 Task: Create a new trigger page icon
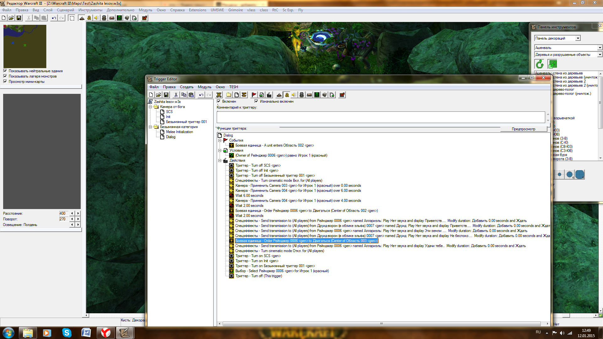tap(236, 95)
